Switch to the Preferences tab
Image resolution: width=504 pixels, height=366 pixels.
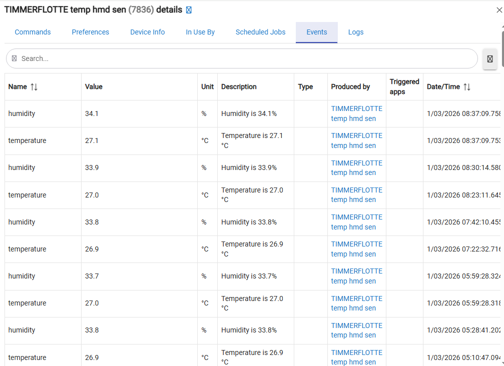(x=90, y=32)
